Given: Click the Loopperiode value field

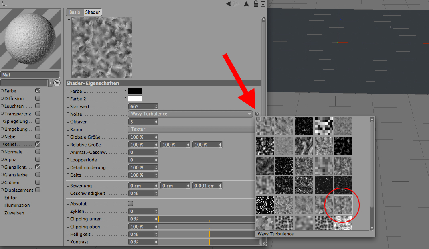Looking at the screenshot, I should pos(142,160).
